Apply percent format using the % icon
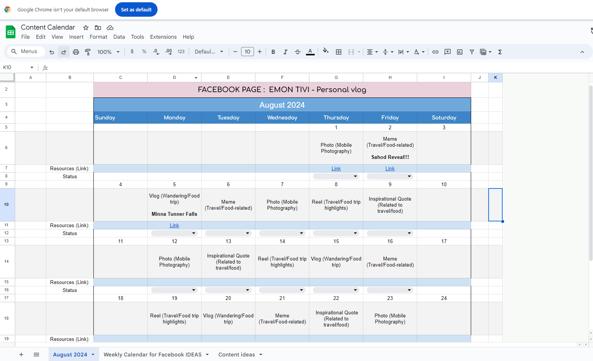The image size is (593, 361). (x=144, y=52)
